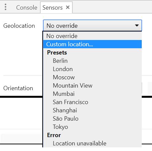This screenshot has width=152, height=151.
Task: Click the Geolocation No override combo box
Action: [93, 25]
